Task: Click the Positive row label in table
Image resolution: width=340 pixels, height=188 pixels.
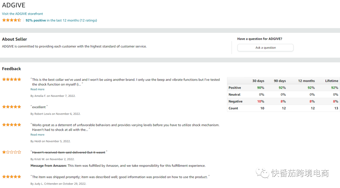Action: click(235, 88)
